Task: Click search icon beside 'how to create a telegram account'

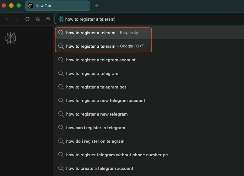Action: [61, 168]
